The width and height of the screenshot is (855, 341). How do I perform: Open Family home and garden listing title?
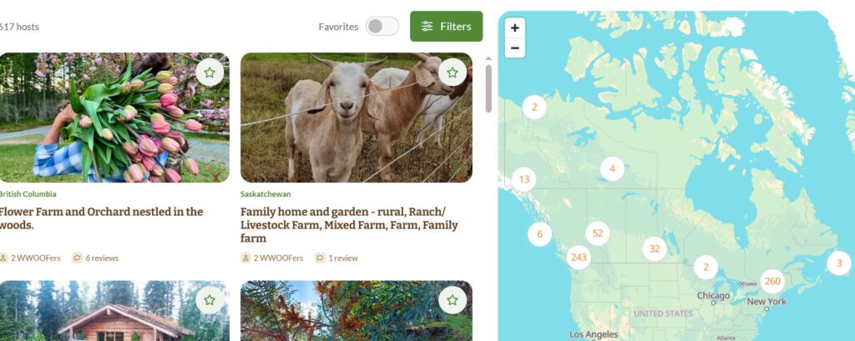tap(349, 225)
